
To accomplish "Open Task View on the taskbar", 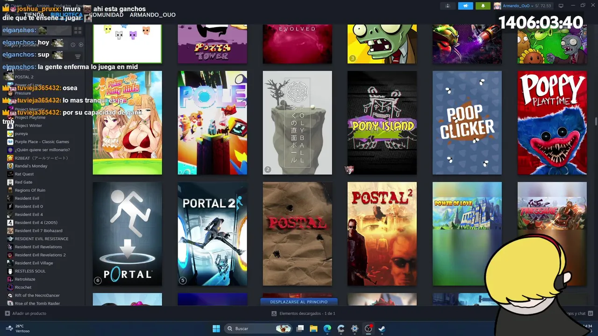I will pyautogui.click(x=300, y=329).
